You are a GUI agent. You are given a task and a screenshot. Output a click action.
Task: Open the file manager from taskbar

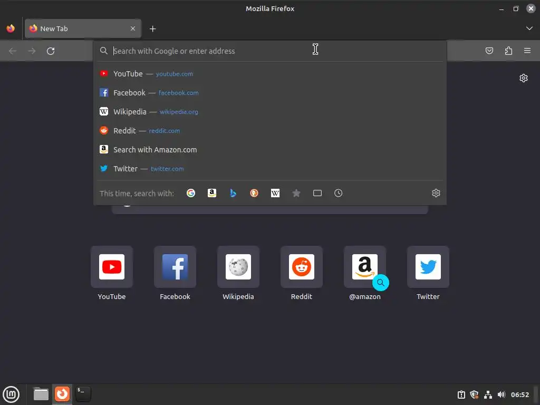click(x=41, y=394)
